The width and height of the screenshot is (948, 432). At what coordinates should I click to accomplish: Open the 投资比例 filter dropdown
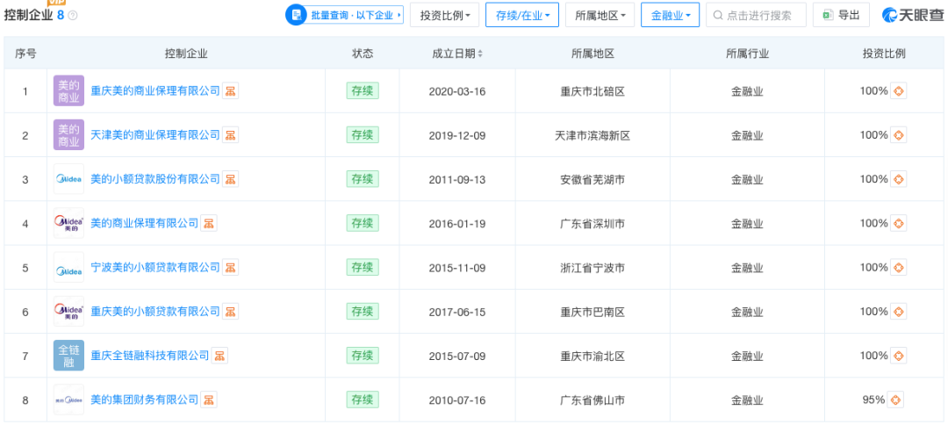point(444,15)
